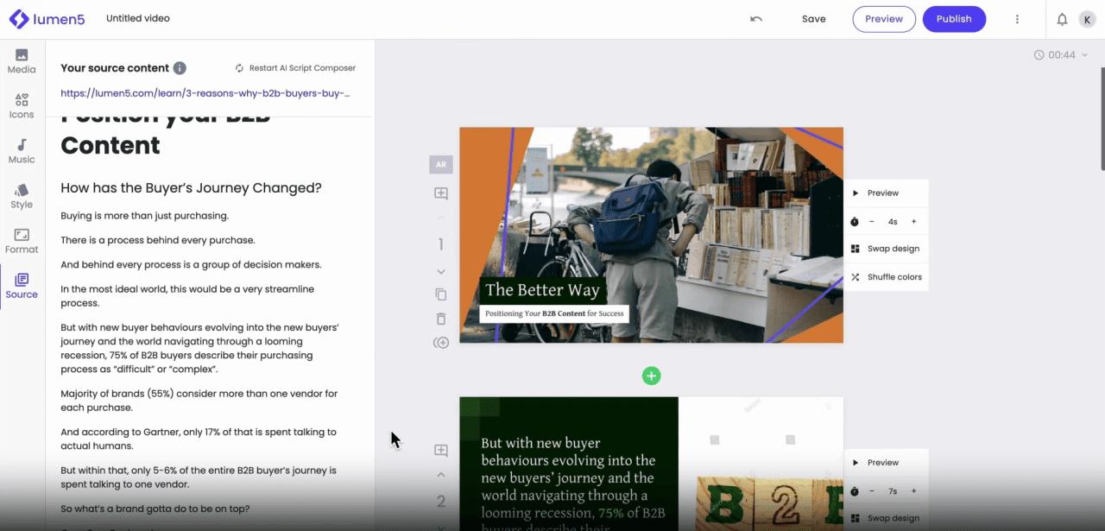Open the Style panel in the sidebar
This screenshot has height=531, width=1105.
[x=21, y=197]
